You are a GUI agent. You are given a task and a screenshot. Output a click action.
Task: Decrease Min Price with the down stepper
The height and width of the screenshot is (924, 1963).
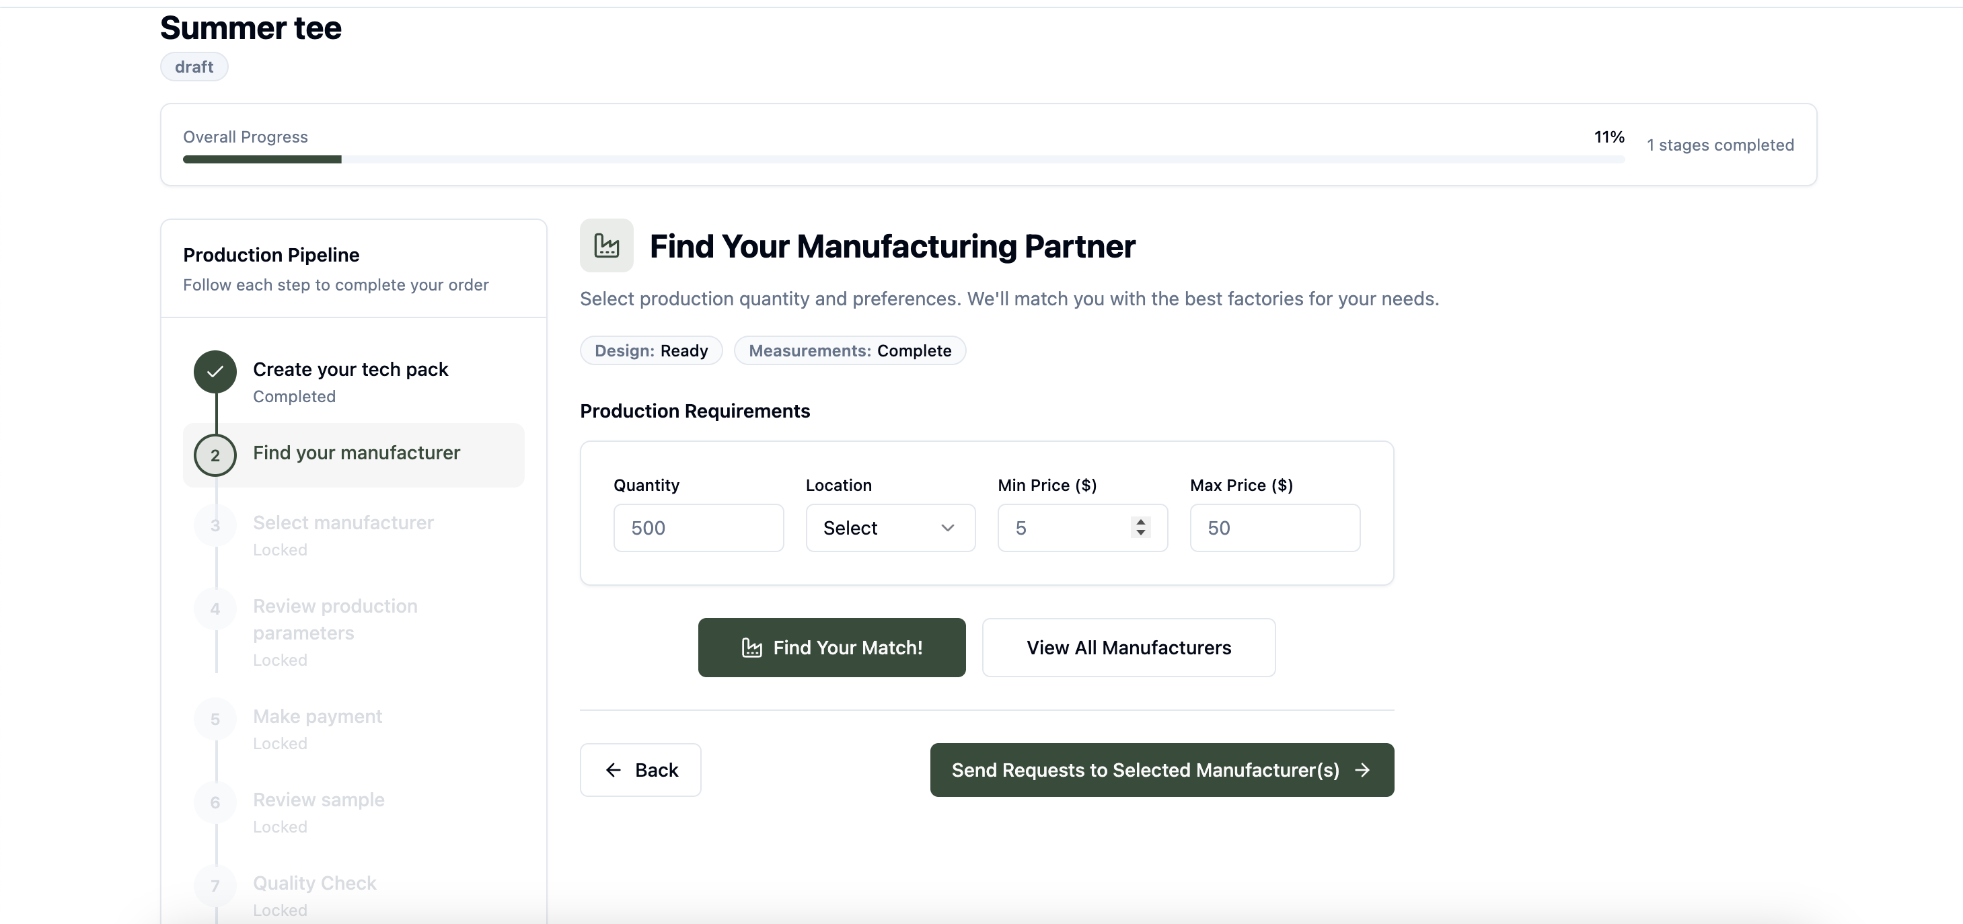[x=1141, y=533]
